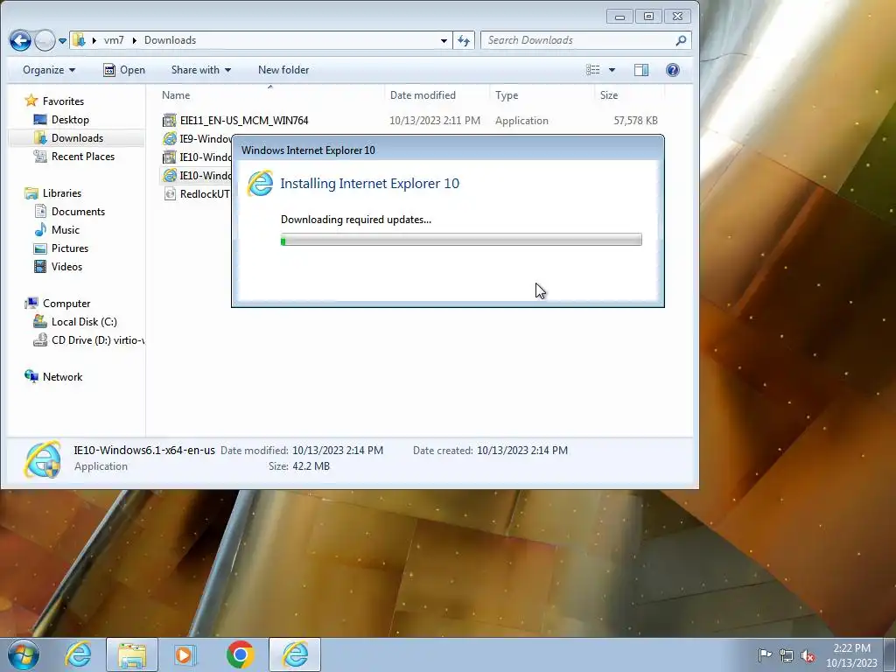Toggle the preview pane button

click(641, 70)
